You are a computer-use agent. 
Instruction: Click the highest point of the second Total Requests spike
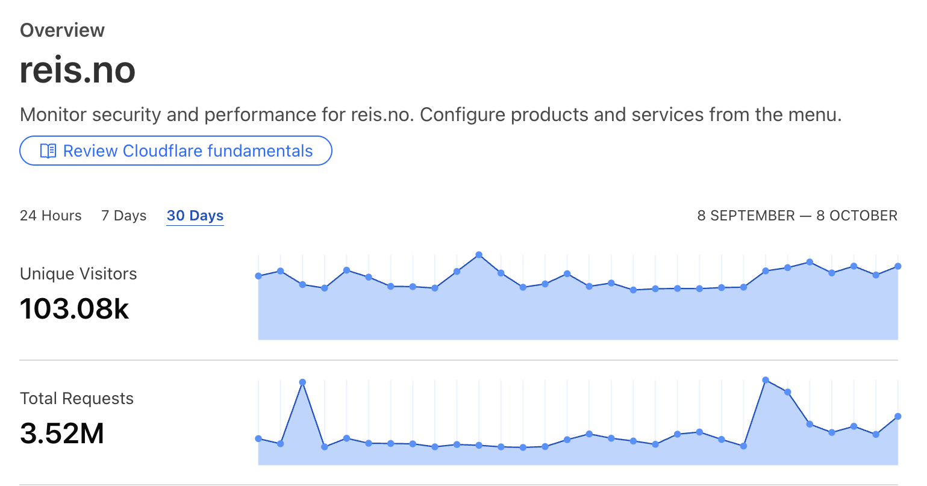[766, 380]
